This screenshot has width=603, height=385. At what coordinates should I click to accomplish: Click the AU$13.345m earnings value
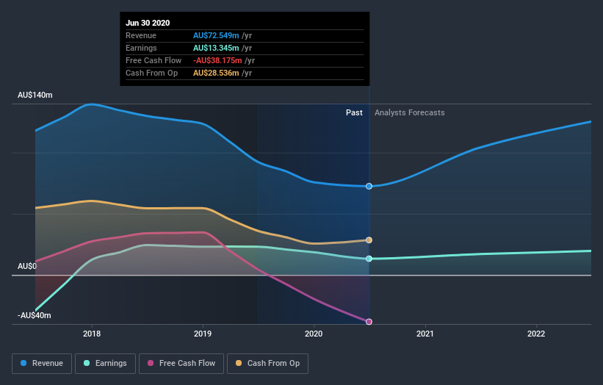tap(216, 48)
